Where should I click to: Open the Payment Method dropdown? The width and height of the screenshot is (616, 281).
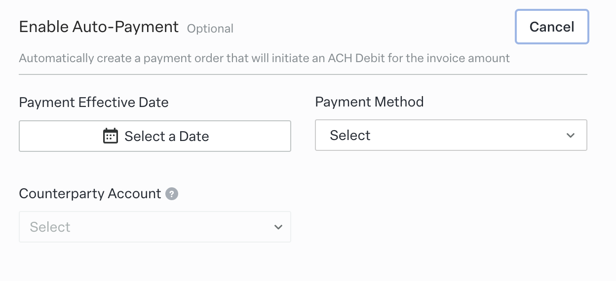[x=451, y=135]
